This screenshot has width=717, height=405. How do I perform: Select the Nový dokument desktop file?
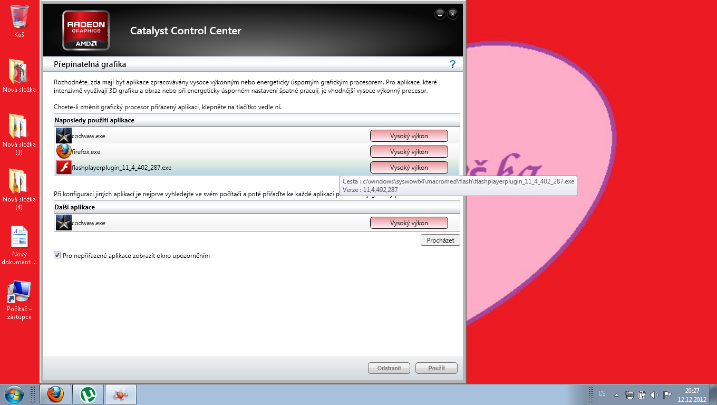click(20, 245)
